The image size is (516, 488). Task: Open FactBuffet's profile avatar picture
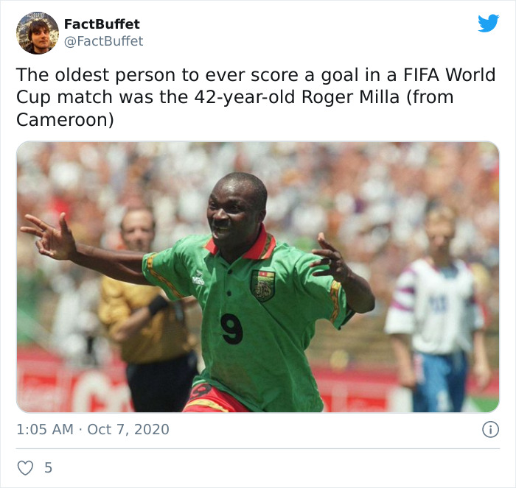click(38, 33)
